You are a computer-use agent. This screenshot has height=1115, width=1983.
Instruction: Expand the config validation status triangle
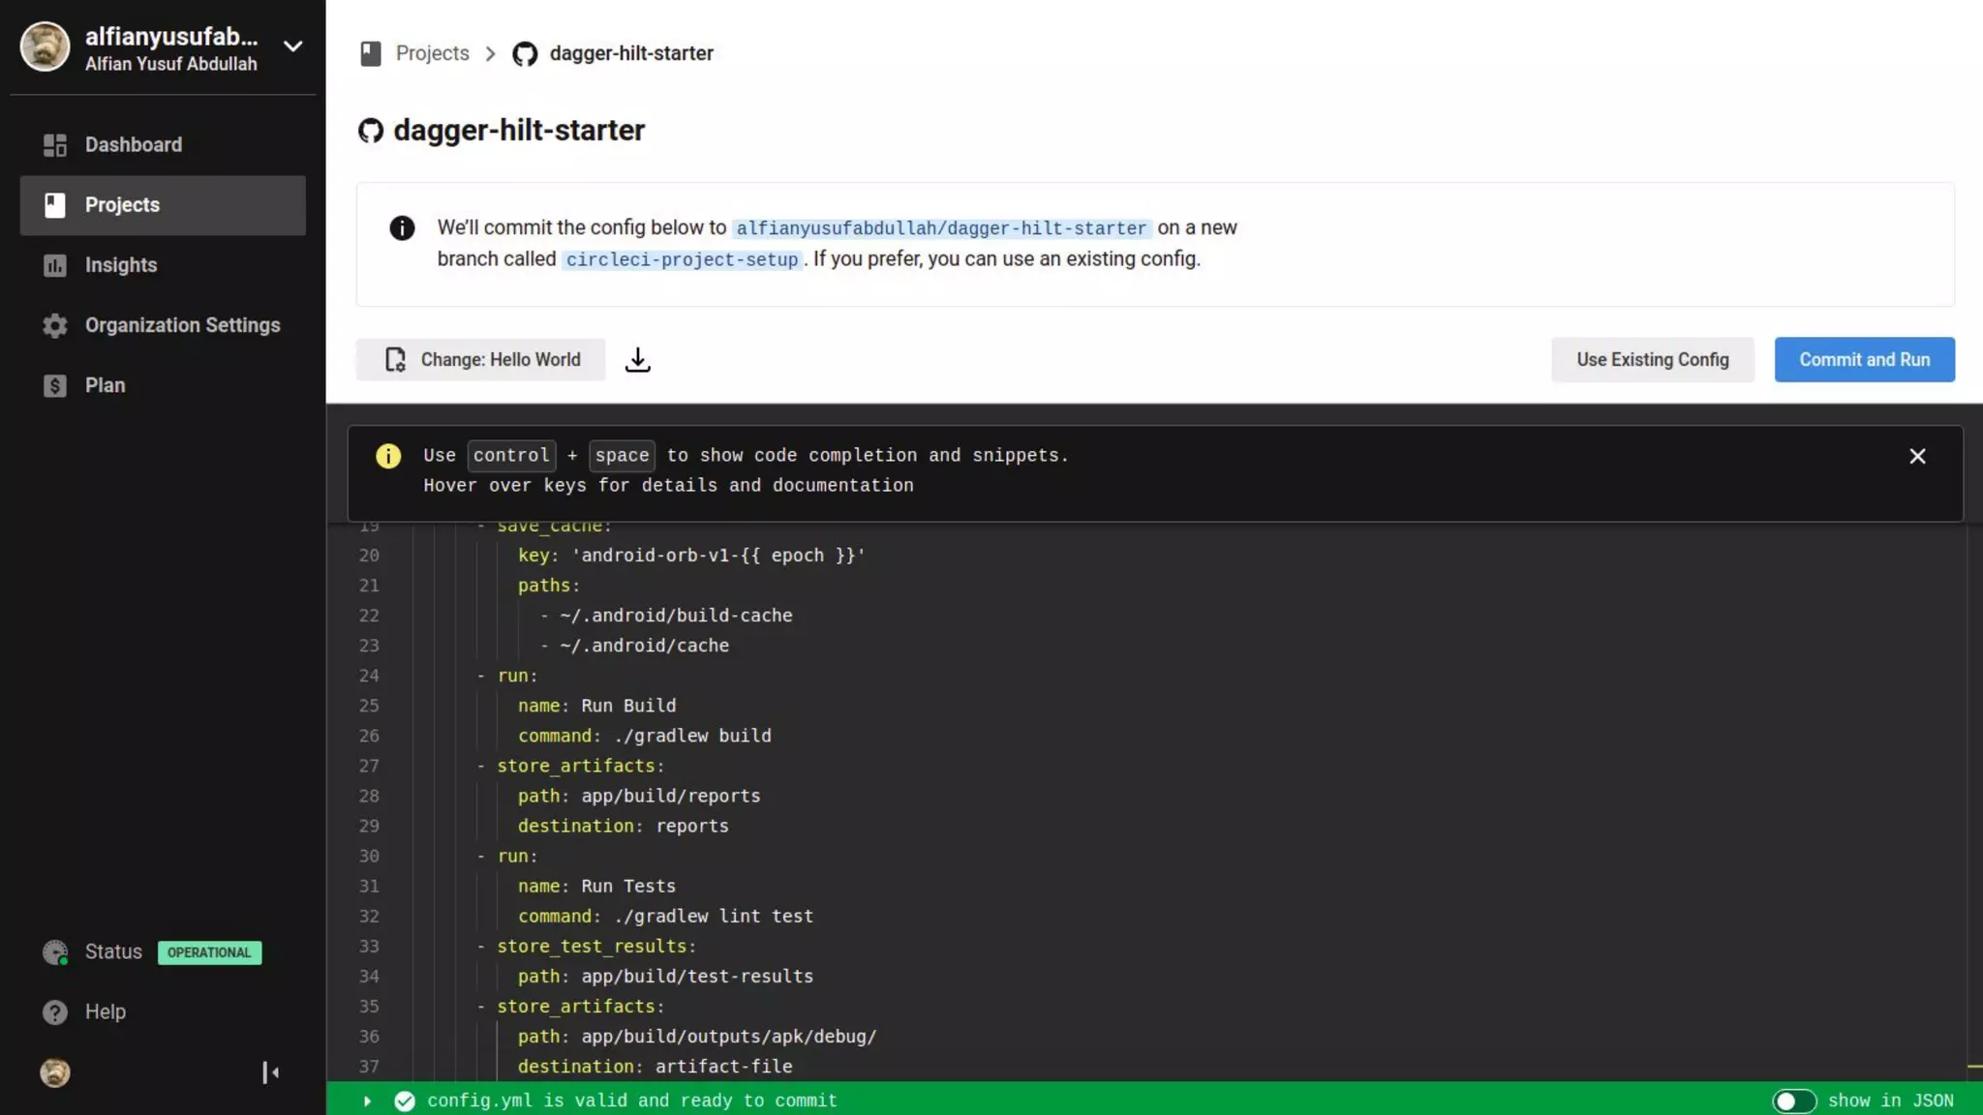pos(367,1100)
